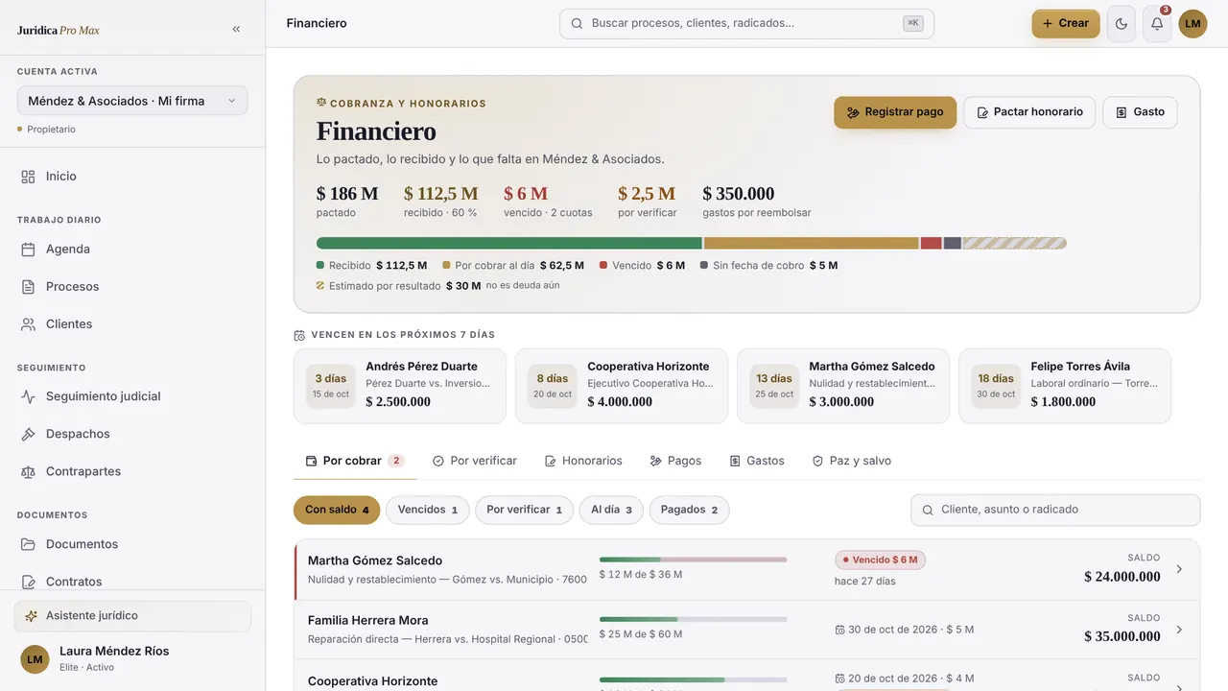Collapse the sidebar with the double-chevron icon
This screenshot has height=691, width=1228.
click(236, 29)
